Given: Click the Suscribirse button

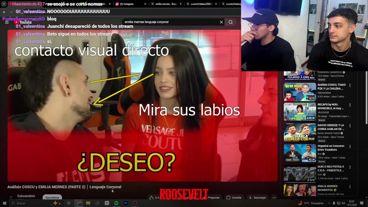Looking at the screenshot, I should pyautogui.click(x=52, y=198).
